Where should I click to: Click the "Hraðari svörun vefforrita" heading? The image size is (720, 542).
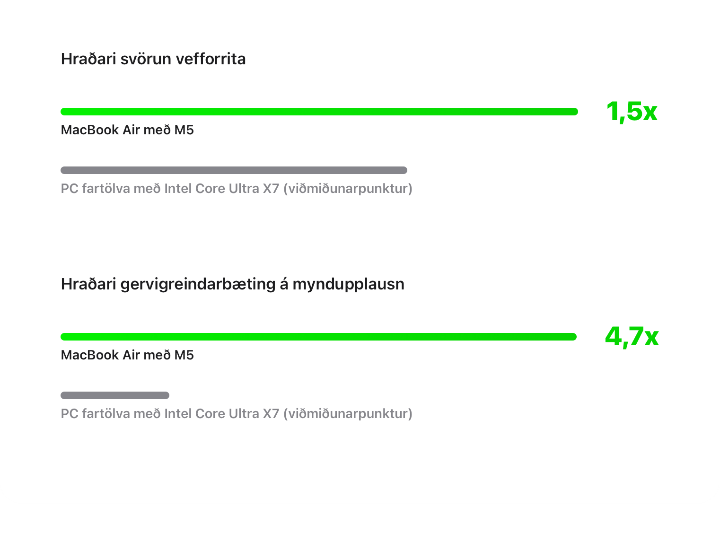[153, 59]
